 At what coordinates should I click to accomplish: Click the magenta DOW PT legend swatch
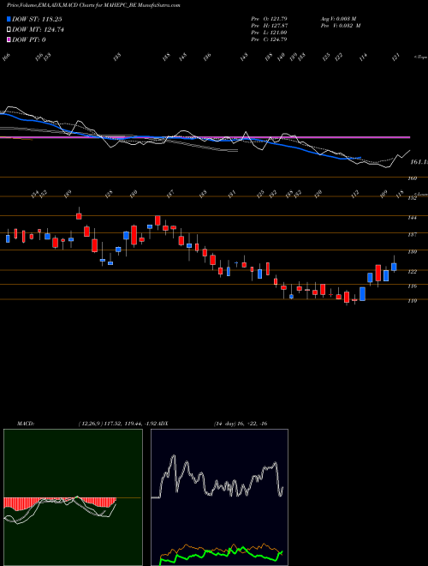click(9, 39)
